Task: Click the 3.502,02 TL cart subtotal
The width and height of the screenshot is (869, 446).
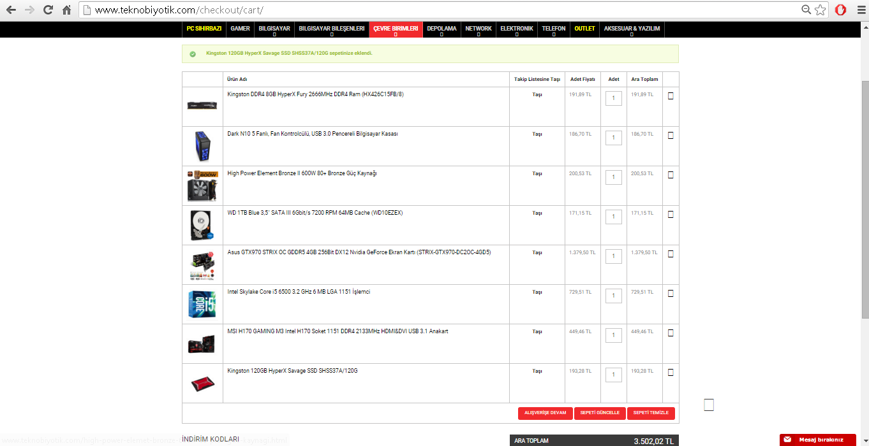Action: pyautogui.click(x=653, y=441)
